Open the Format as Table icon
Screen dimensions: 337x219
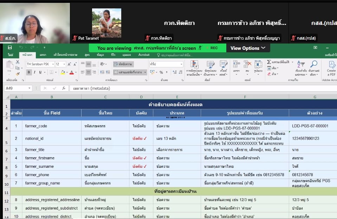(210, 65)
